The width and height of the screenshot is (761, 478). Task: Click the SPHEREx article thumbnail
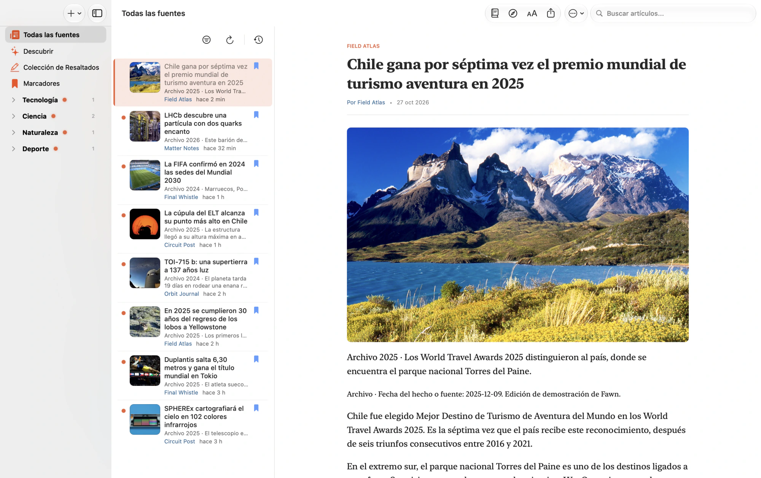tap(145, 419)
